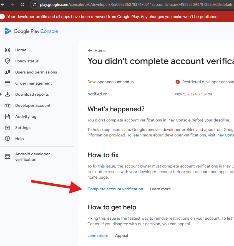Expand the Download reports submenu triangle

point(1,94)
